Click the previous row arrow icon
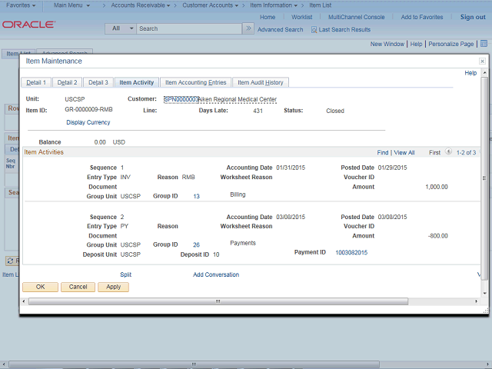 pyautogui.click(x=448, y=152)
